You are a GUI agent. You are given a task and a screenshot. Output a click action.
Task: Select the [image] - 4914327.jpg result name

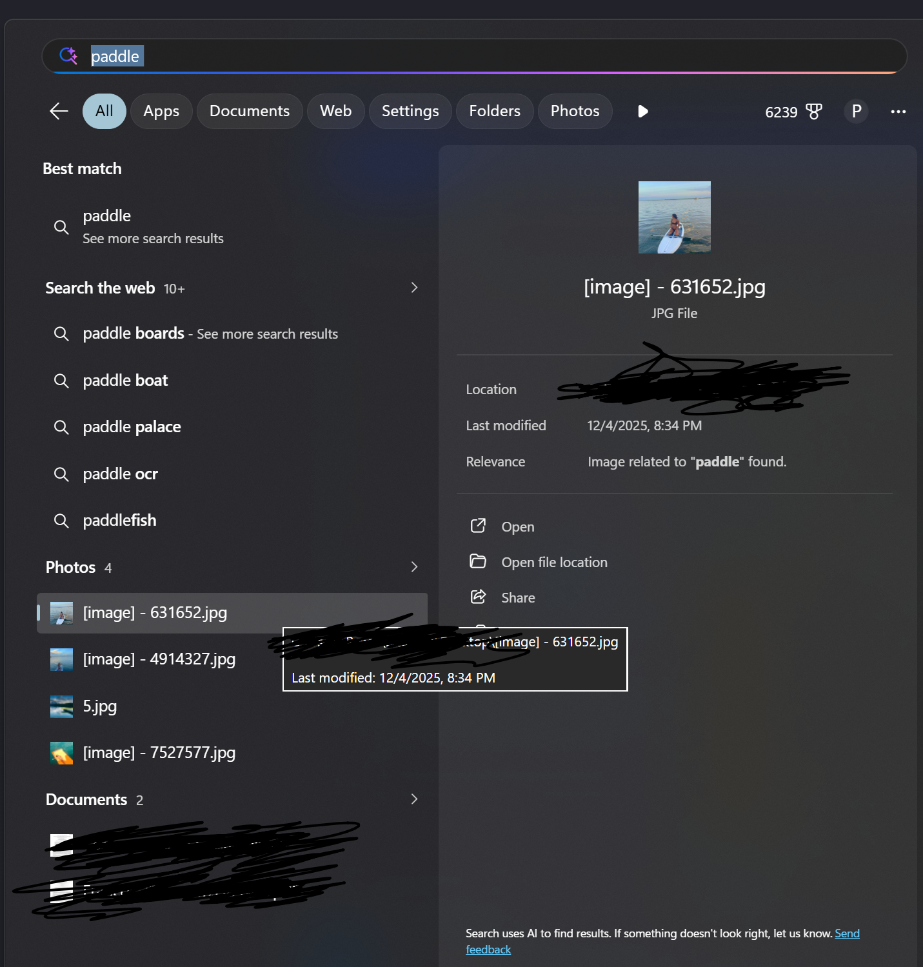point(159,659)
